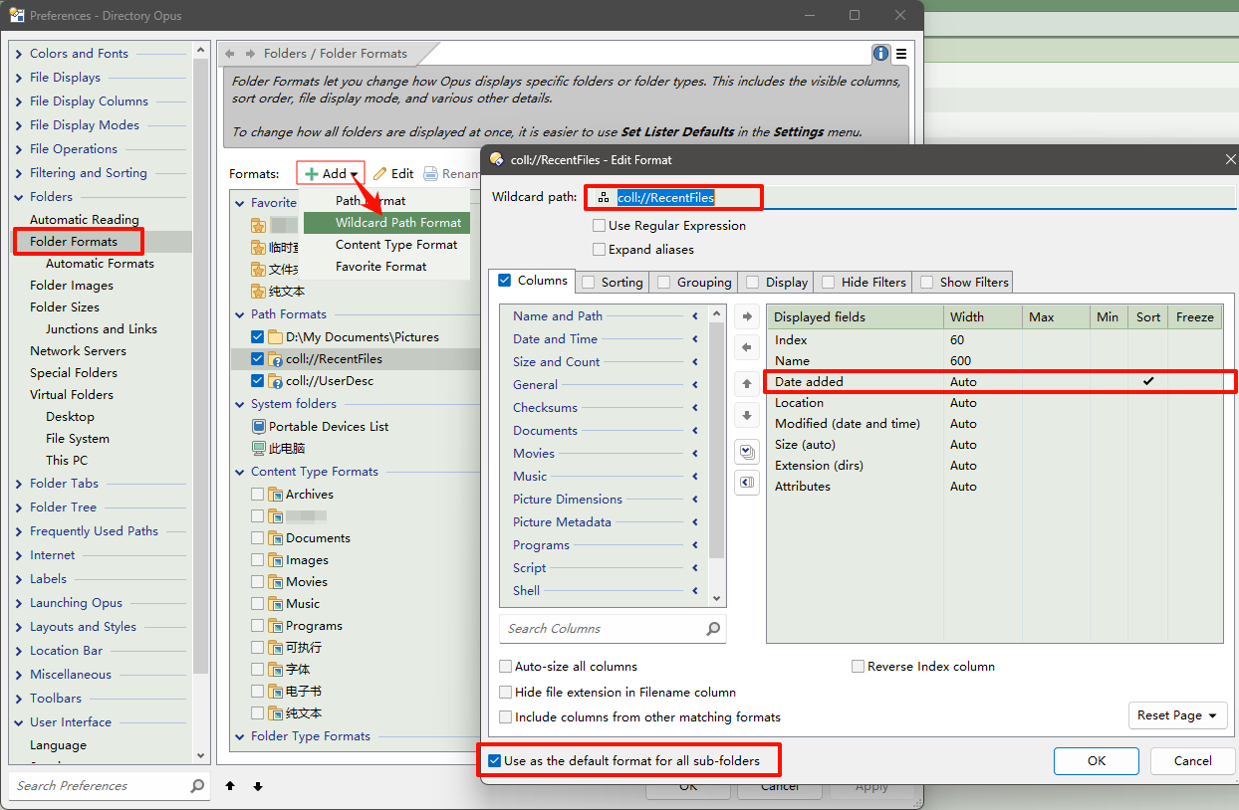Image resolution: width=1239 pixels, height=810 pixels.
Task: Click Cancel in the Edit Format dialog
Action: click(x=1192, y=761)
